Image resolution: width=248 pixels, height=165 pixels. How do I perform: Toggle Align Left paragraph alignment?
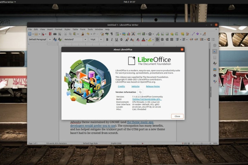(x=157, y=40)
